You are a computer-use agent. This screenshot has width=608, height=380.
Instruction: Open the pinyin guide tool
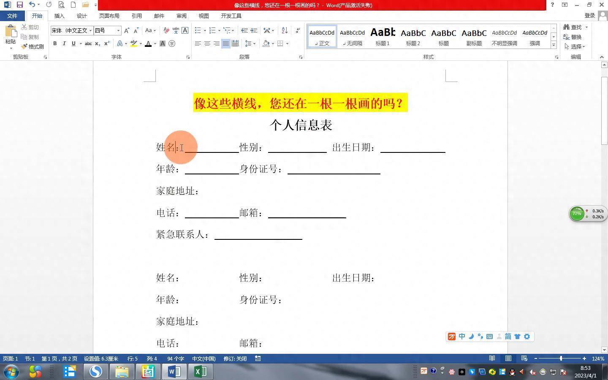coord(176,30)
